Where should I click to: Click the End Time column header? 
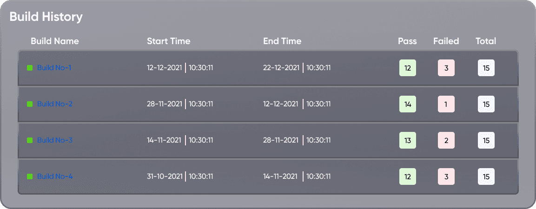pyautogui.click(x=282, y=41)
